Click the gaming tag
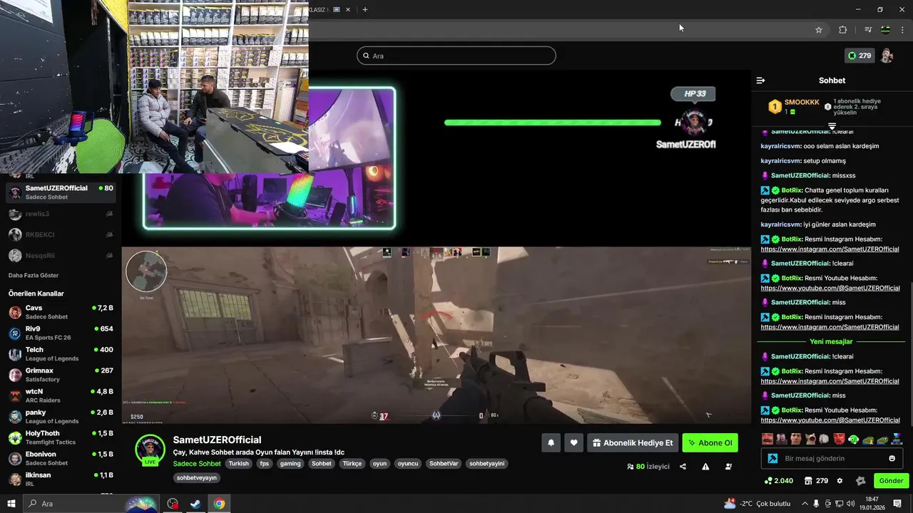Viewport: 913px width, 513px height. (x=290, y=463)
